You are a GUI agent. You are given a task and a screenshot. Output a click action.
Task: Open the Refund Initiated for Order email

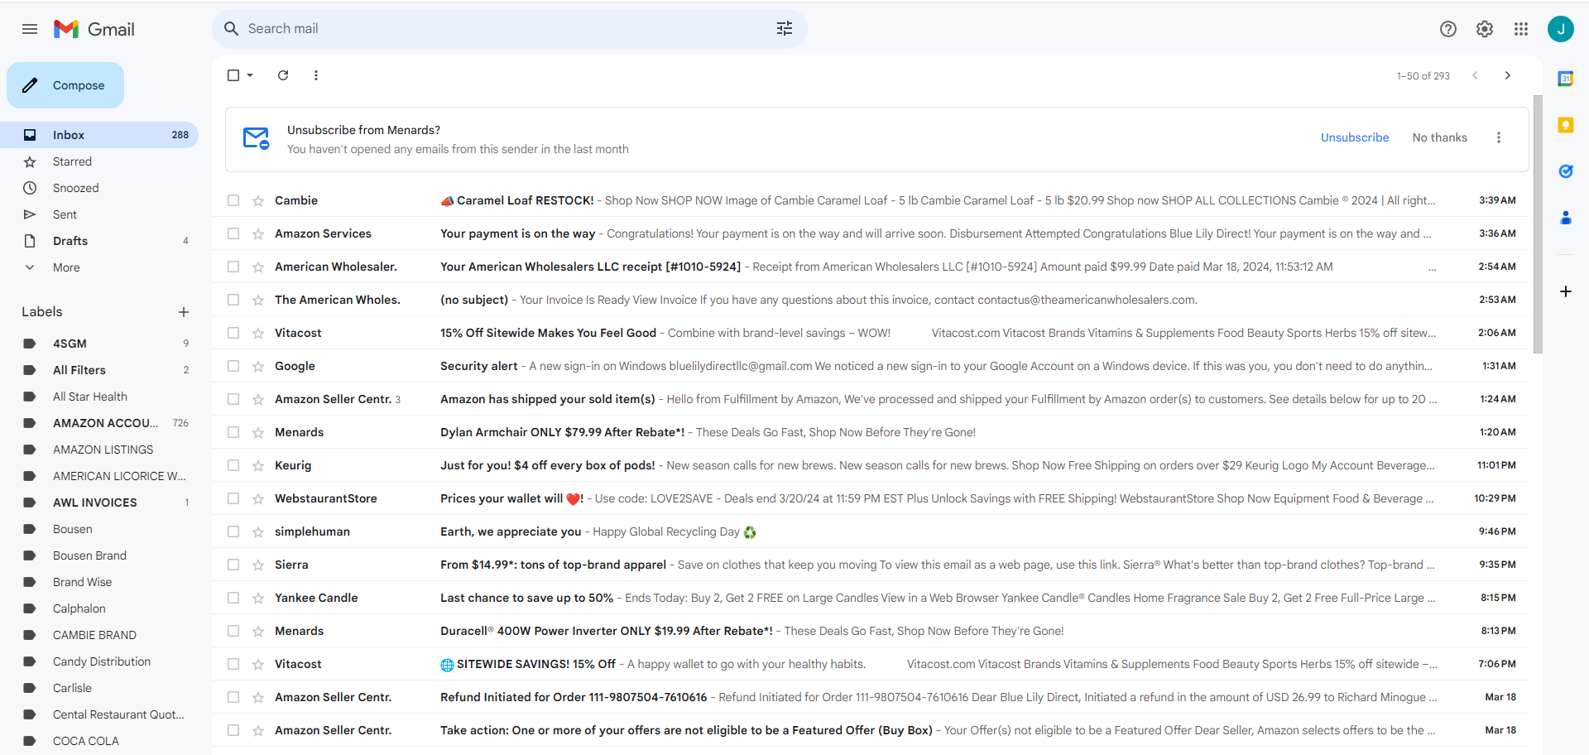pyautogui.click(x=871, y=697)
